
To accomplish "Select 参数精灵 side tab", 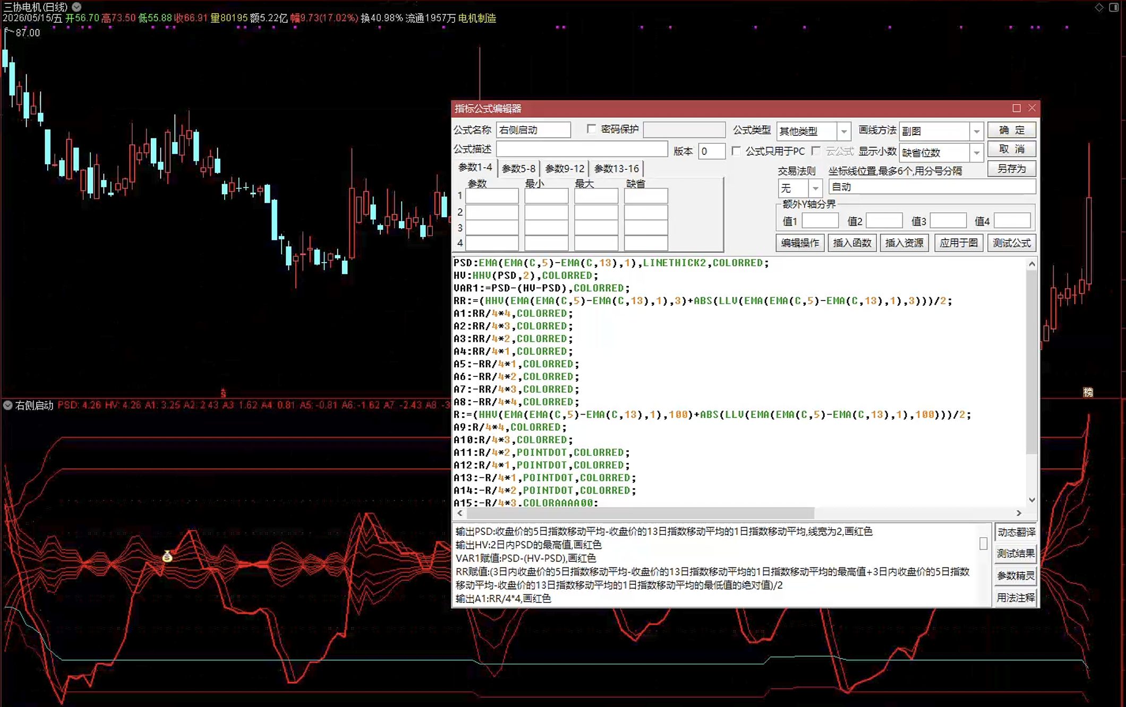I will click(x=1016, y=576).
